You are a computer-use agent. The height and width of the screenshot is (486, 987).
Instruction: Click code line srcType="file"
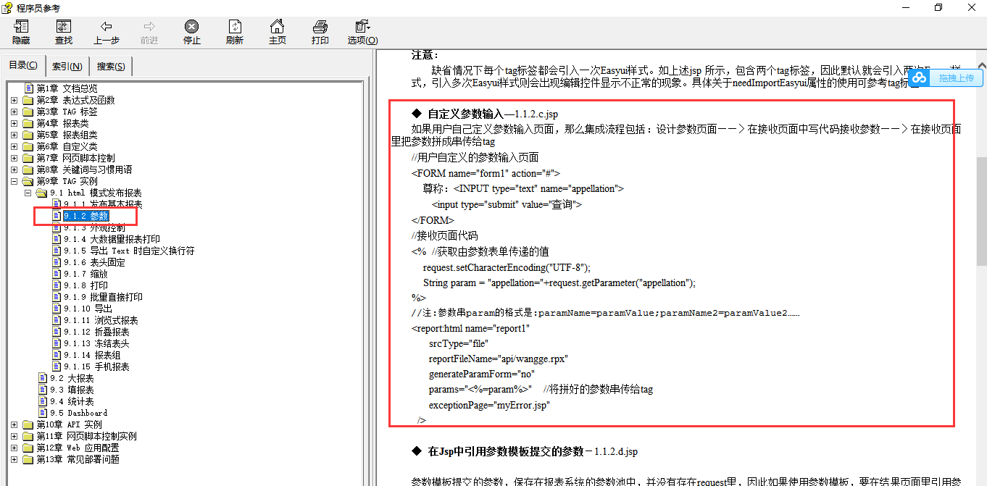click(458, 343)
